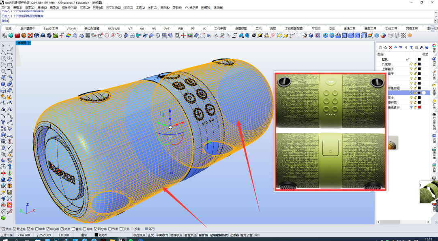Toggle visibility bulb of 外壳布 layer
Screen dimensions: 438x241
pos(411,64)
